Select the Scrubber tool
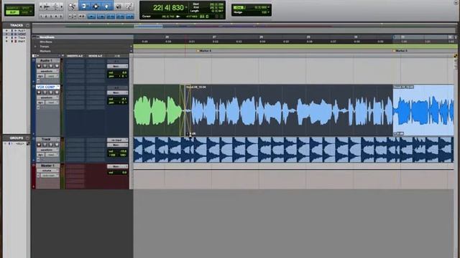This screenshot has height=258, width=460. point(119,6)
